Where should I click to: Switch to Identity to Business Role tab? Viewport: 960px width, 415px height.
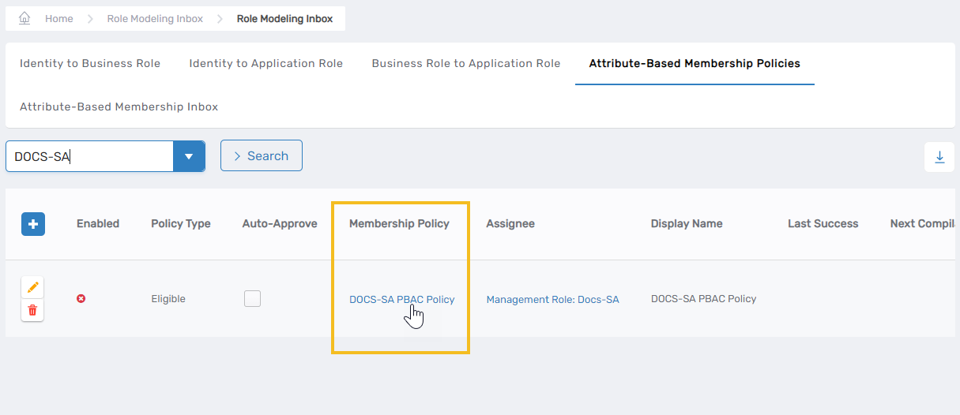click(90, 64)
